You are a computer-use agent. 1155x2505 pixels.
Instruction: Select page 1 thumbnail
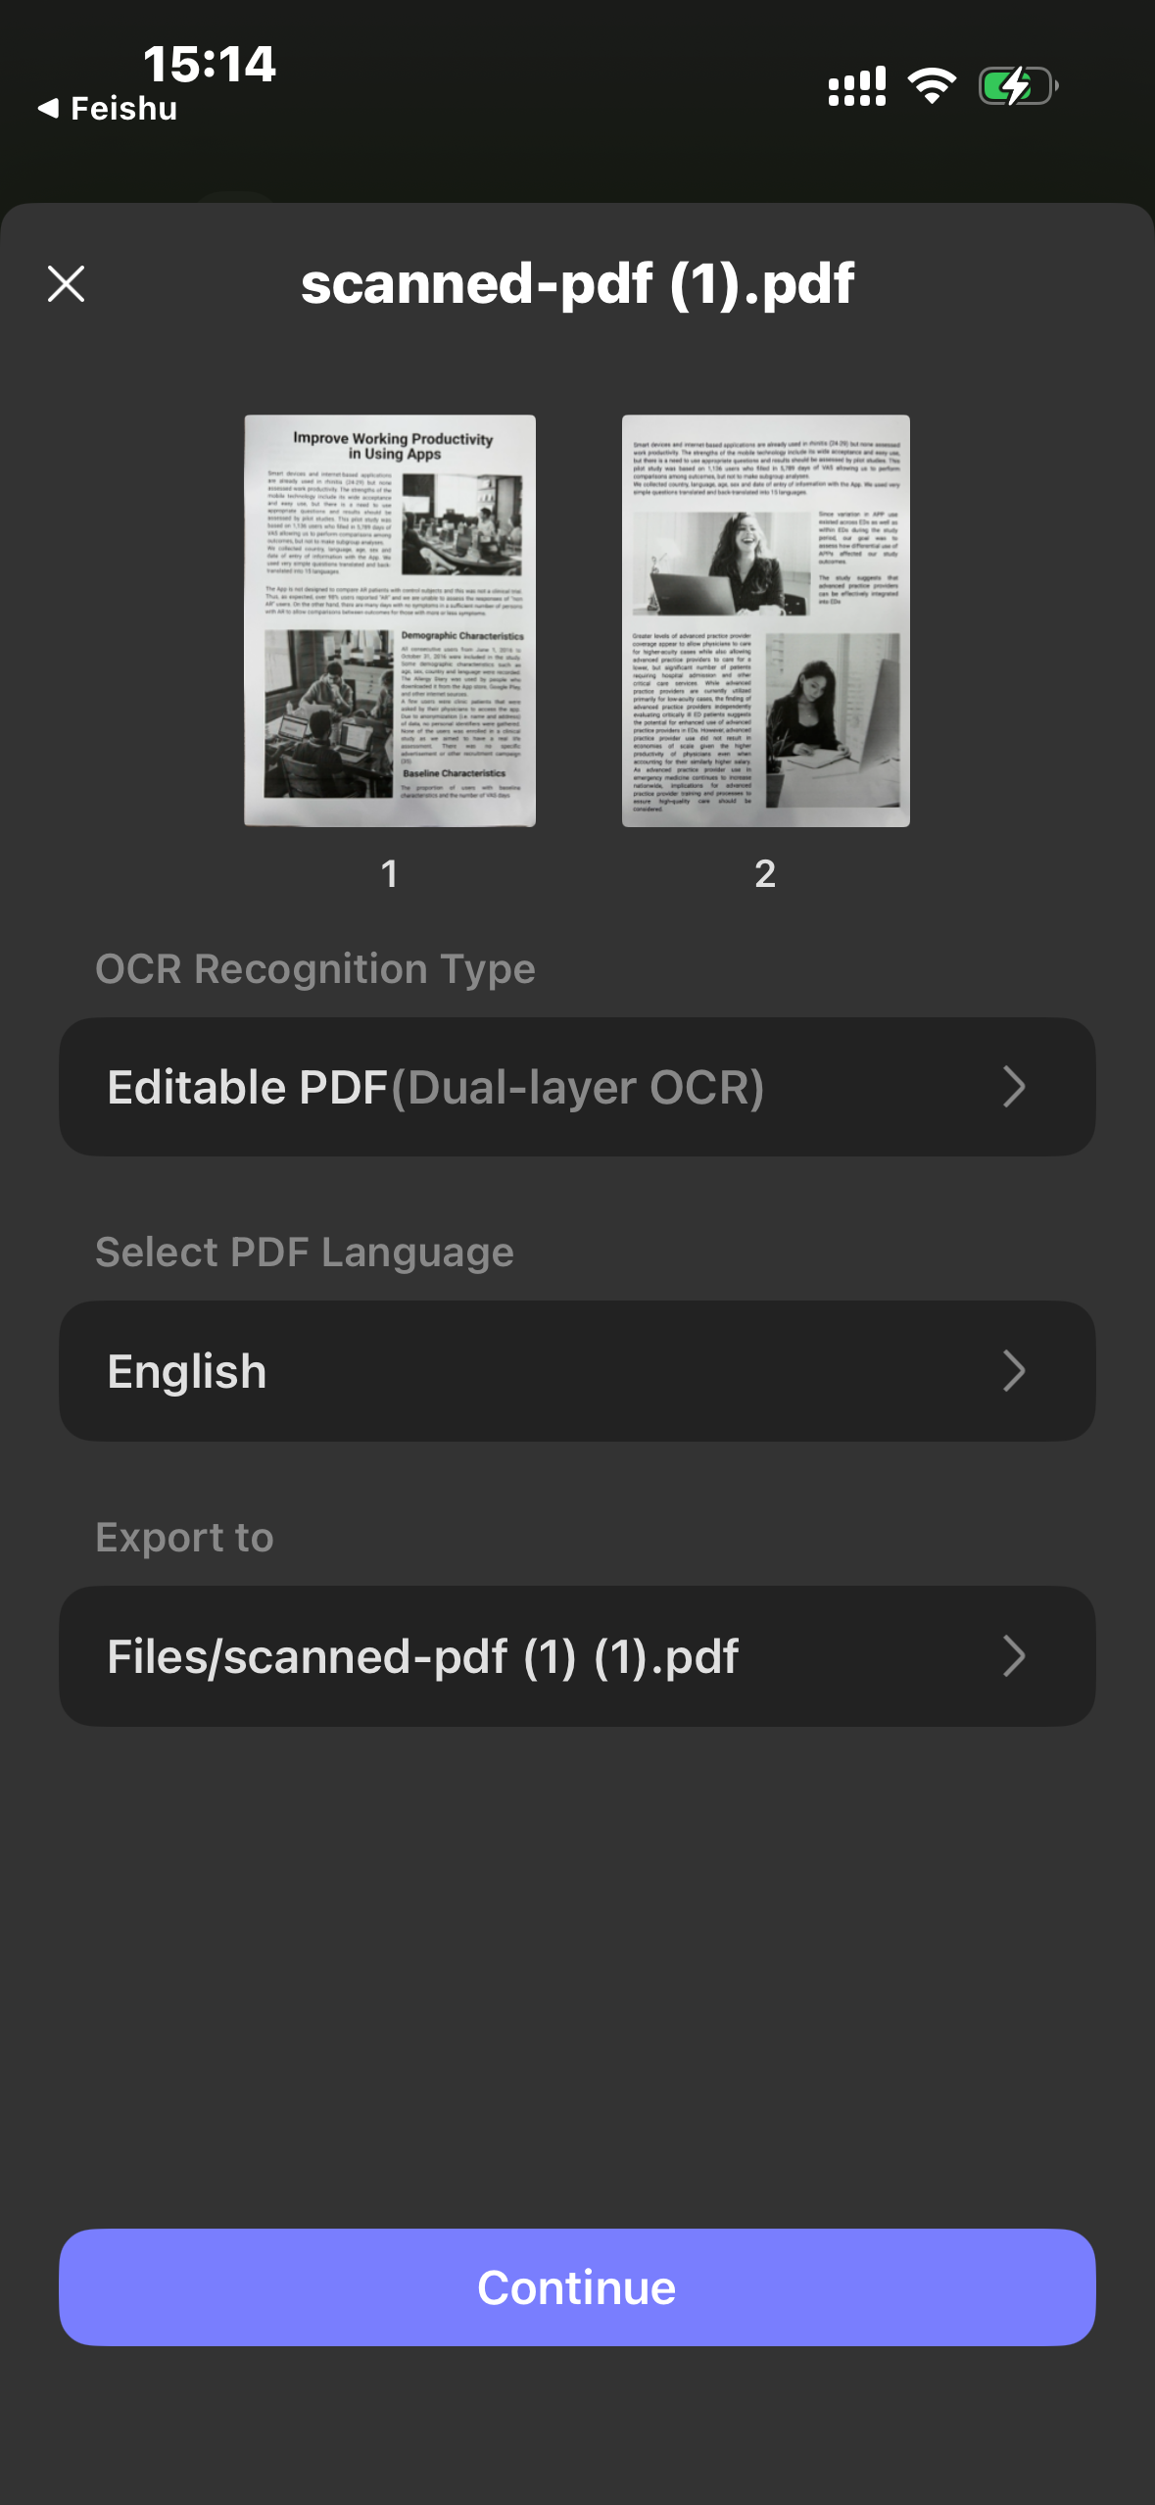click(x=390, y=620)
